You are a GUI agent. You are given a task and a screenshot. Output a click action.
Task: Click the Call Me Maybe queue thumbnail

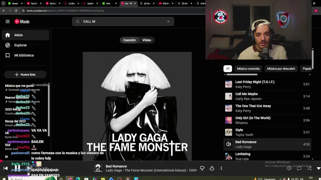click(x=228, y=96)
